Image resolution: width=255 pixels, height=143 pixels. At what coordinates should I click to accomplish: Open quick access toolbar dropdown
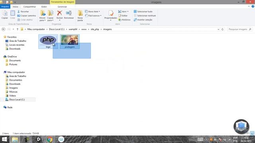[x=15, y=2]
